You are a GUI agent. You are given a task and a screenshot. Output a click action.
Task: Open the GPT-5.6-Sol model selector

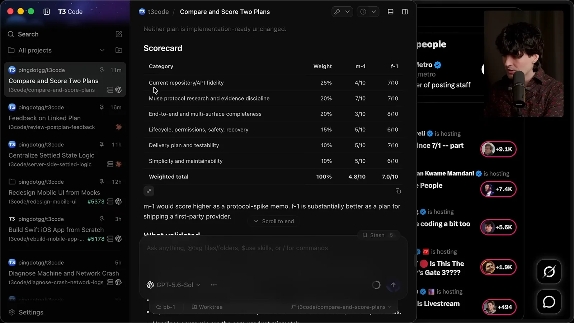[174, 285]
